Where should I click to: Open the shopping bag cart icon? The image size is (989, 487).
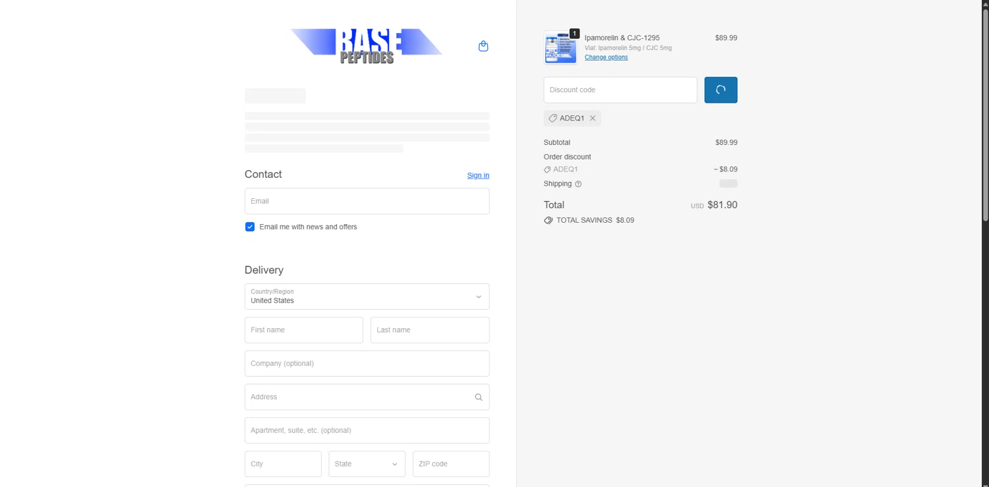pyautogui.click(x=483, y=46)
